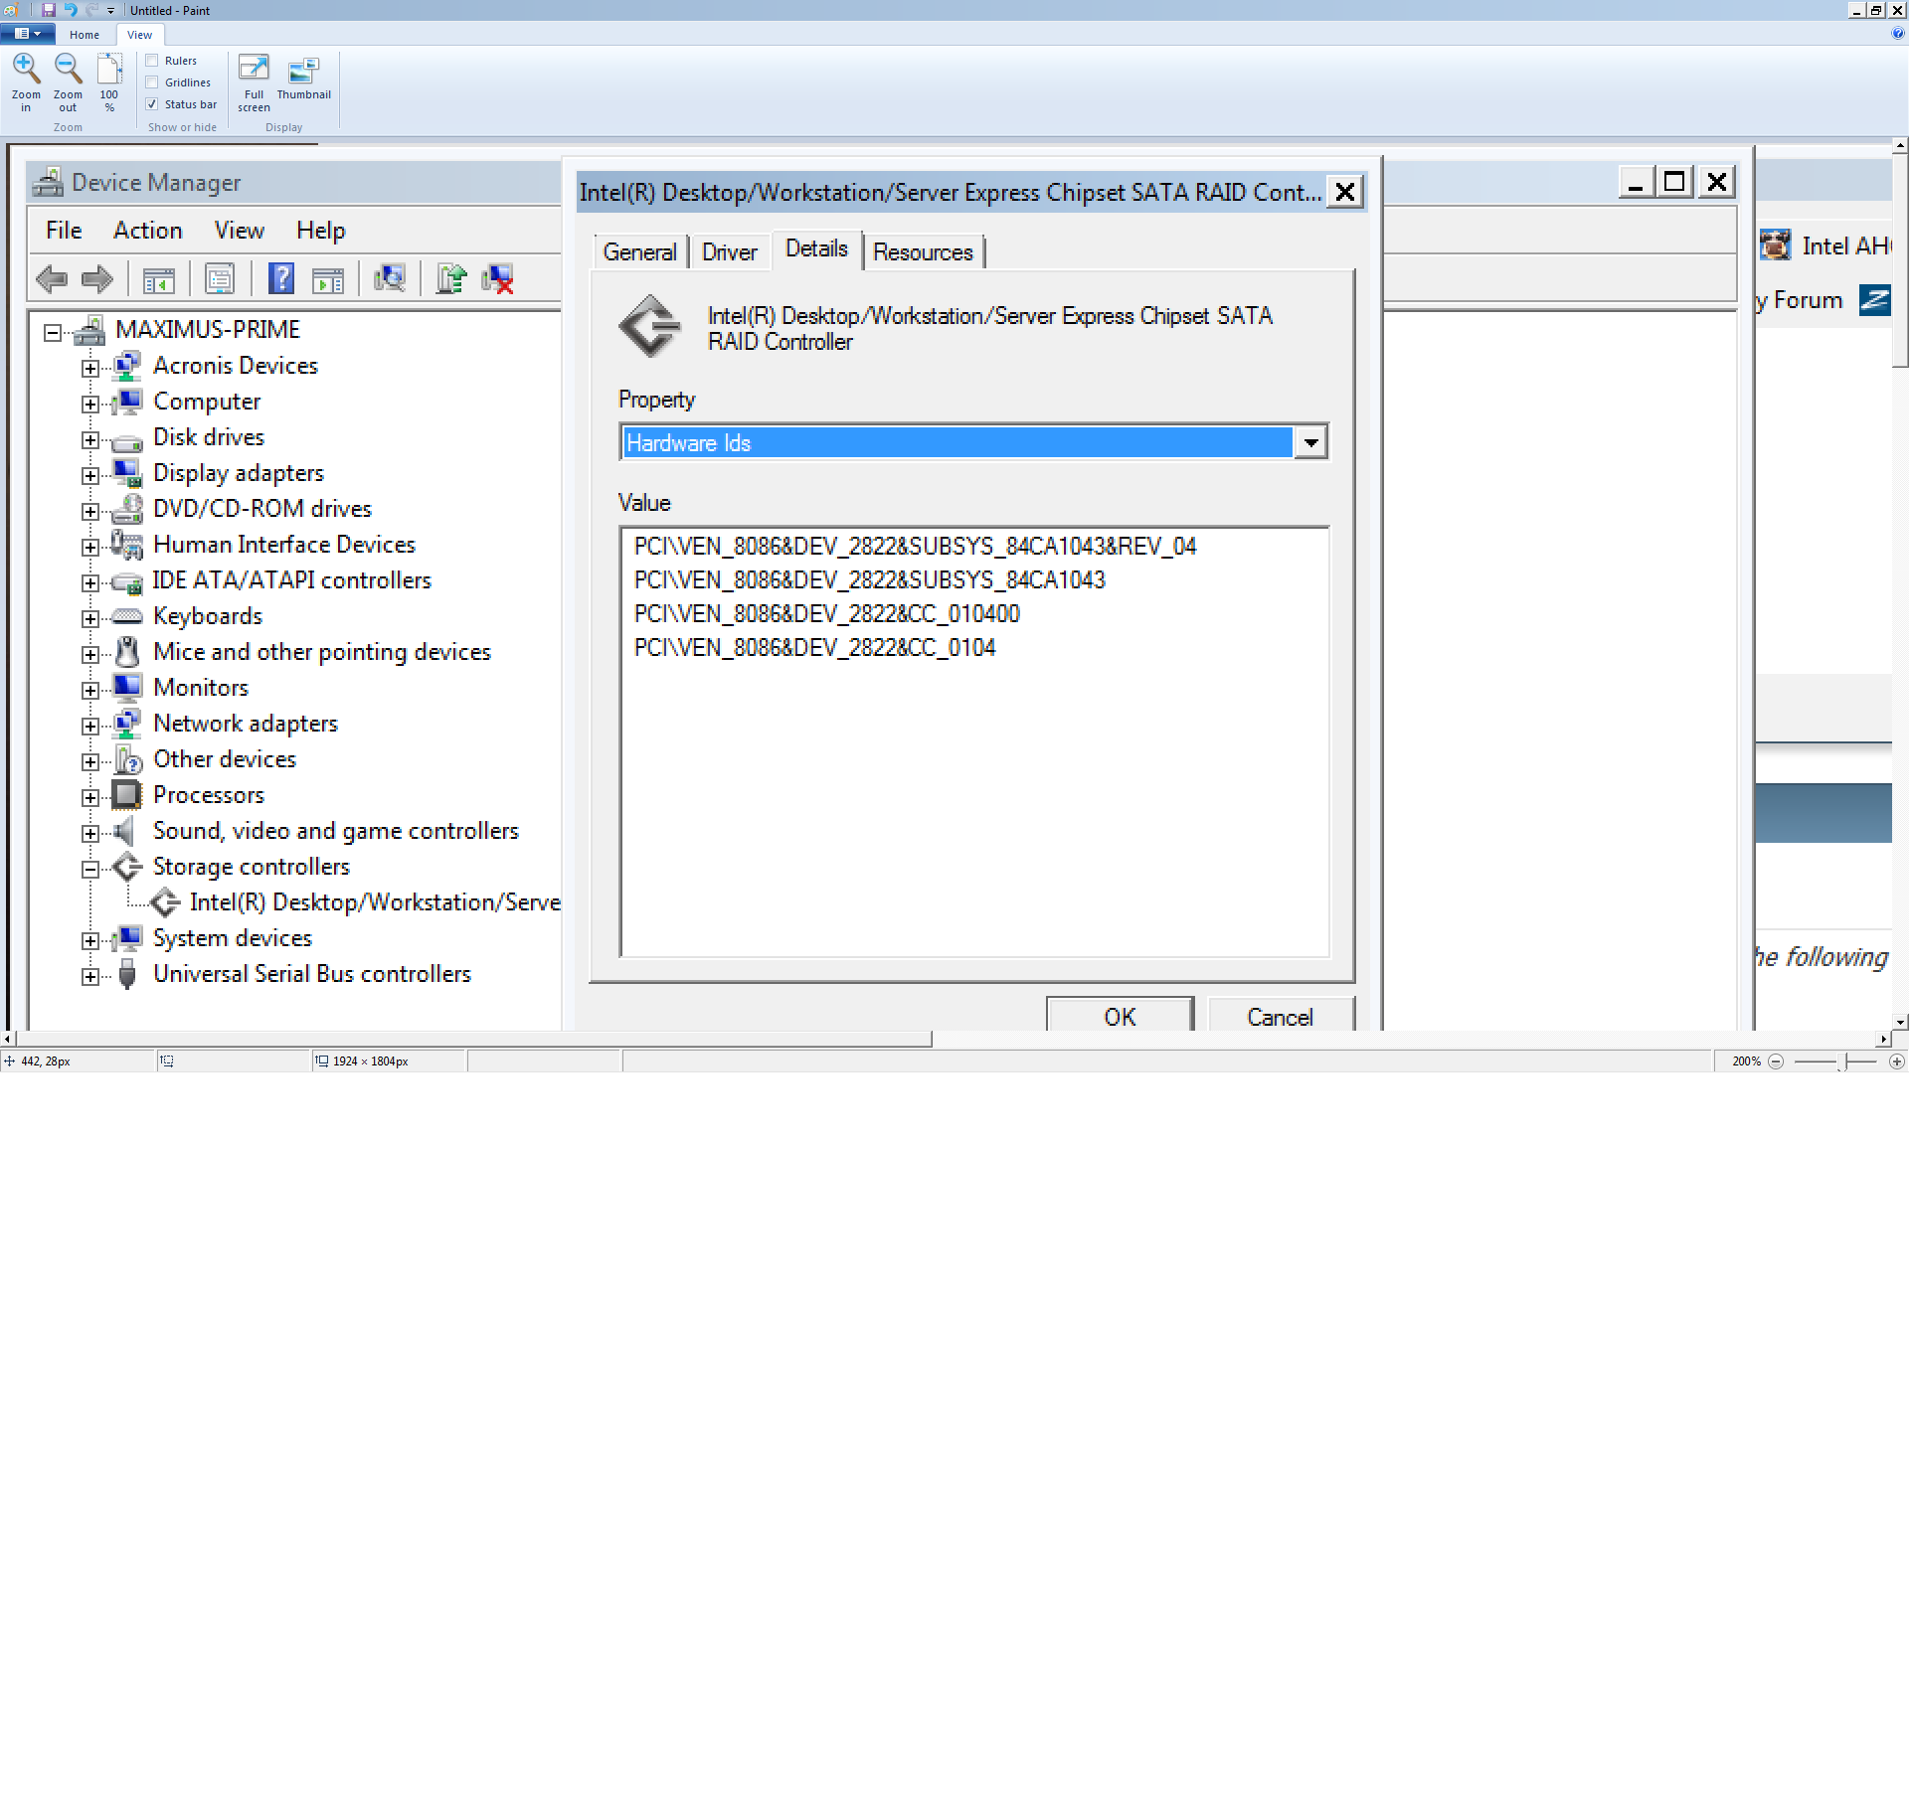
Task: Switch to the Resources tab
Action: point(923,252)
